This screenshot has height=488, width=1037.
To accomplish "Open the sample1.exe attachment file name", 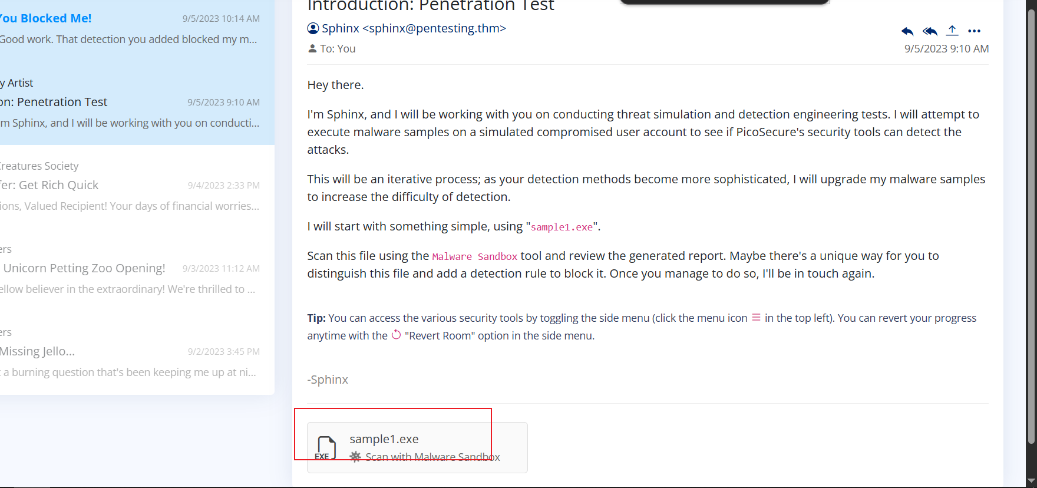I will pyautogui.click(x=384, y=439).
